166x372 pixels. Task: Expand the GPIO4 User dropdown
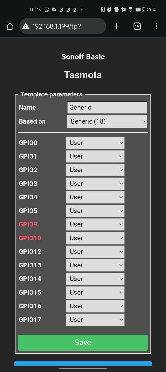point(95,197)
